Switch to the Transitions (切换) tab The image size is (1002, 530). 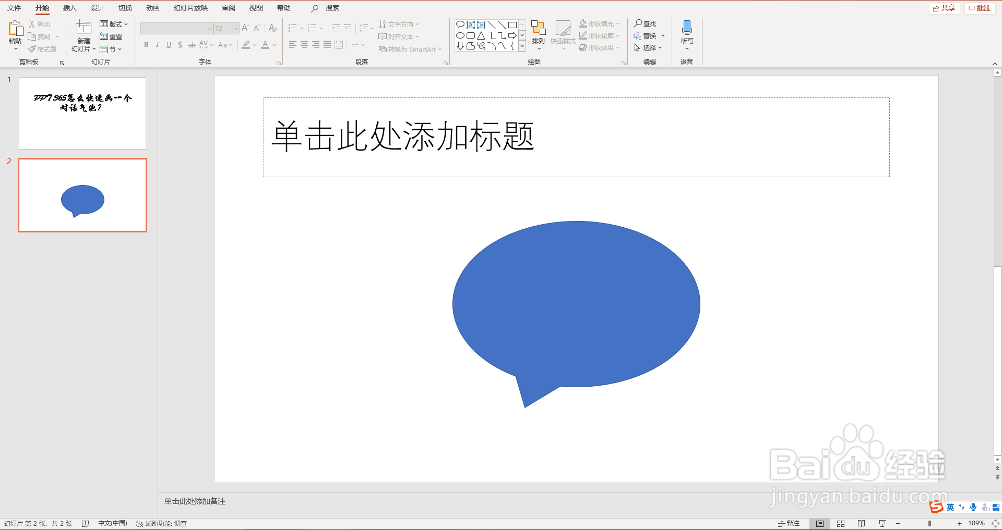125,8
